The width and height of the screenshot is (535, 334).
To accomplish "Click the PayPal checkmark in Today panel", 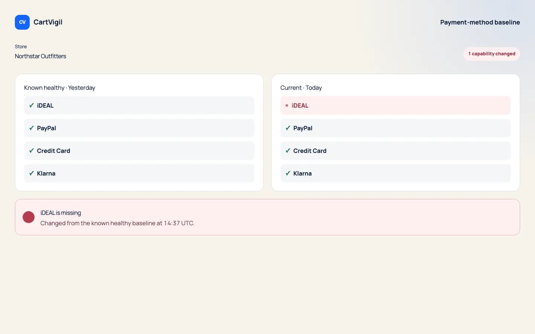I will coord(288,128).
